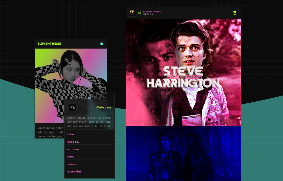Open the blue-tinted second post image
283x181 pixels.
pos(183,154)
